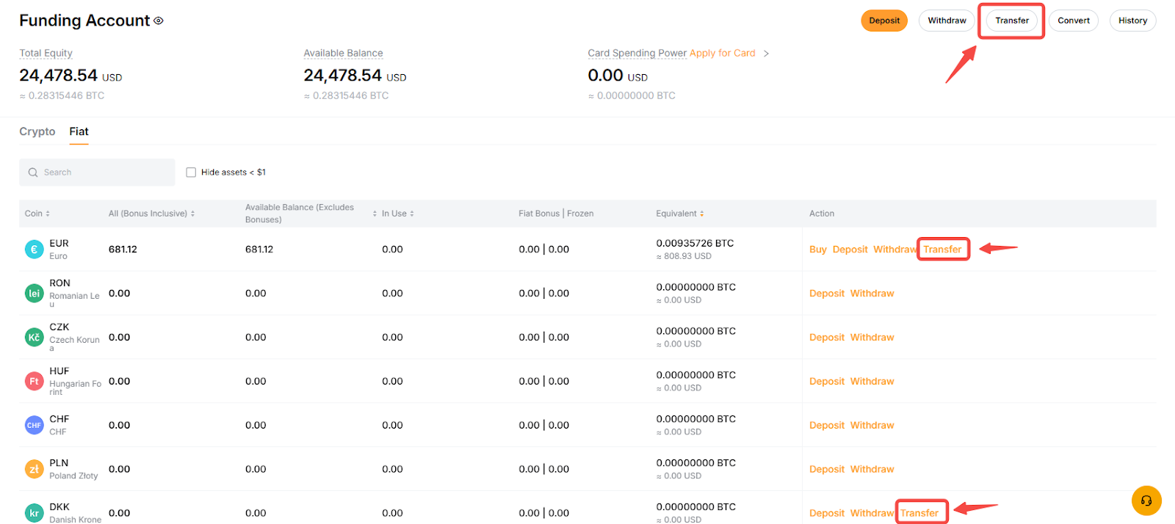The width and height of the screenshot is (1175, 524).
Task: Click the CHF coin icon
Action: coord(35,425)
